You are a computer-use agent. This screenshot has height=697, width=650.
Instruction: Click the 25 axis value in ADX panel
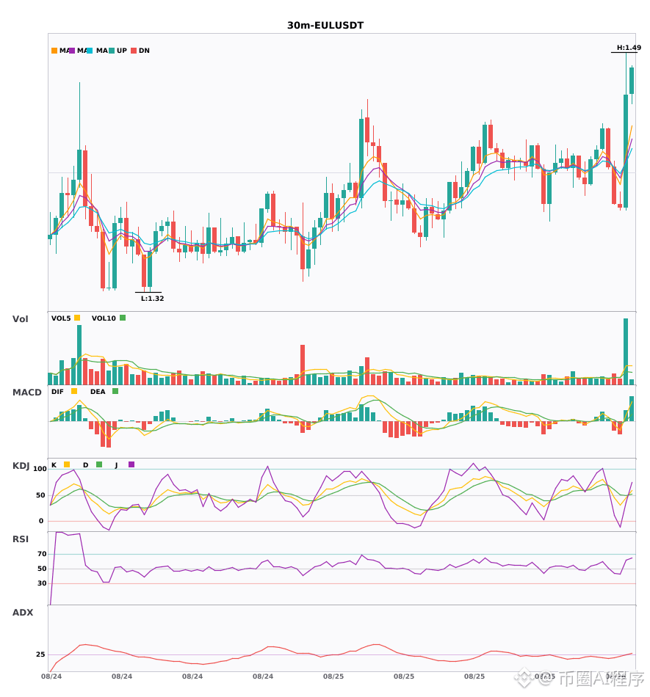tap(40, 654)
